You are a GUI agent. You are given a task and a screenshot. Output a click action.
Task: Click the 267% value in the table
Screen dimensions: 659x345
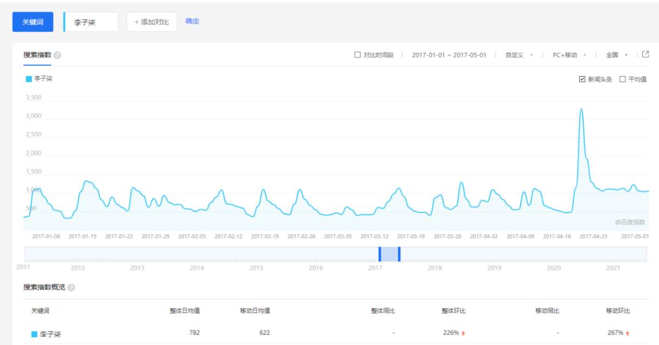coord(615,332)
